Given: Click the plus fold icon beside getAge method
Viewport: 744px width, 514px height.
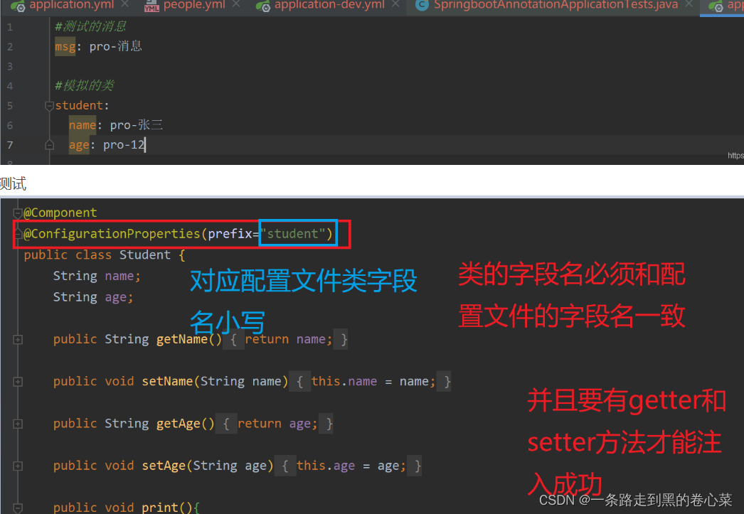Looking at the screenshot, I should [17, 423].
